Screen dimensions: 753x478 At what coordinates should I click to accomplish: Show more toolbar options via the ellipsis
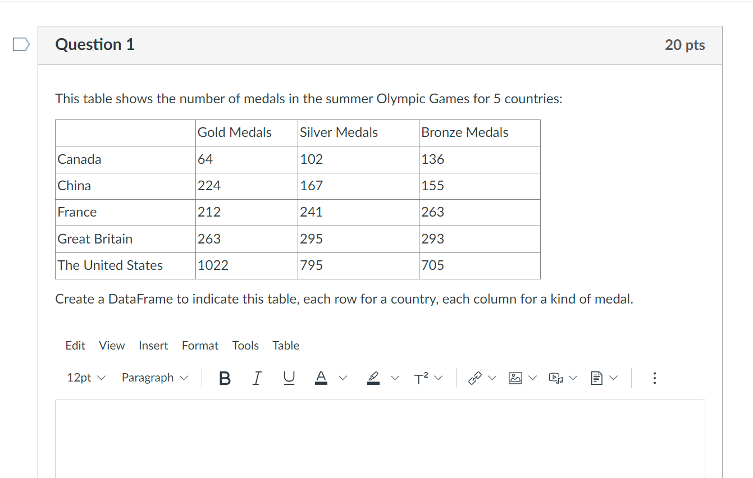[x=654, y=378]
